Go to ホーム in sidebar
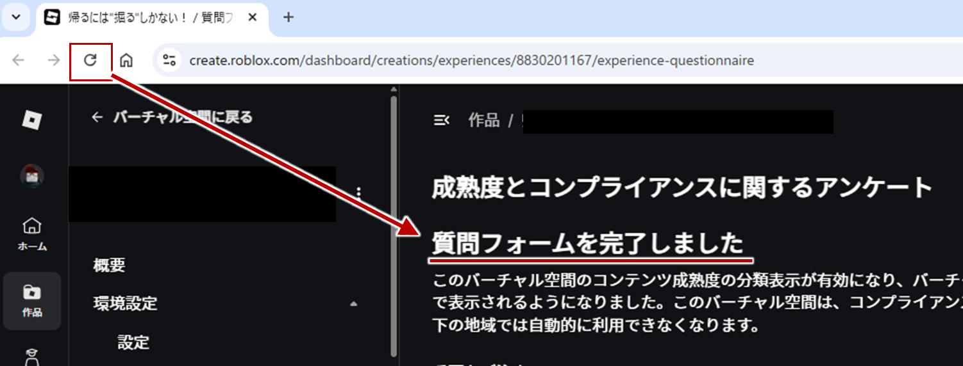 pos(32,234)
